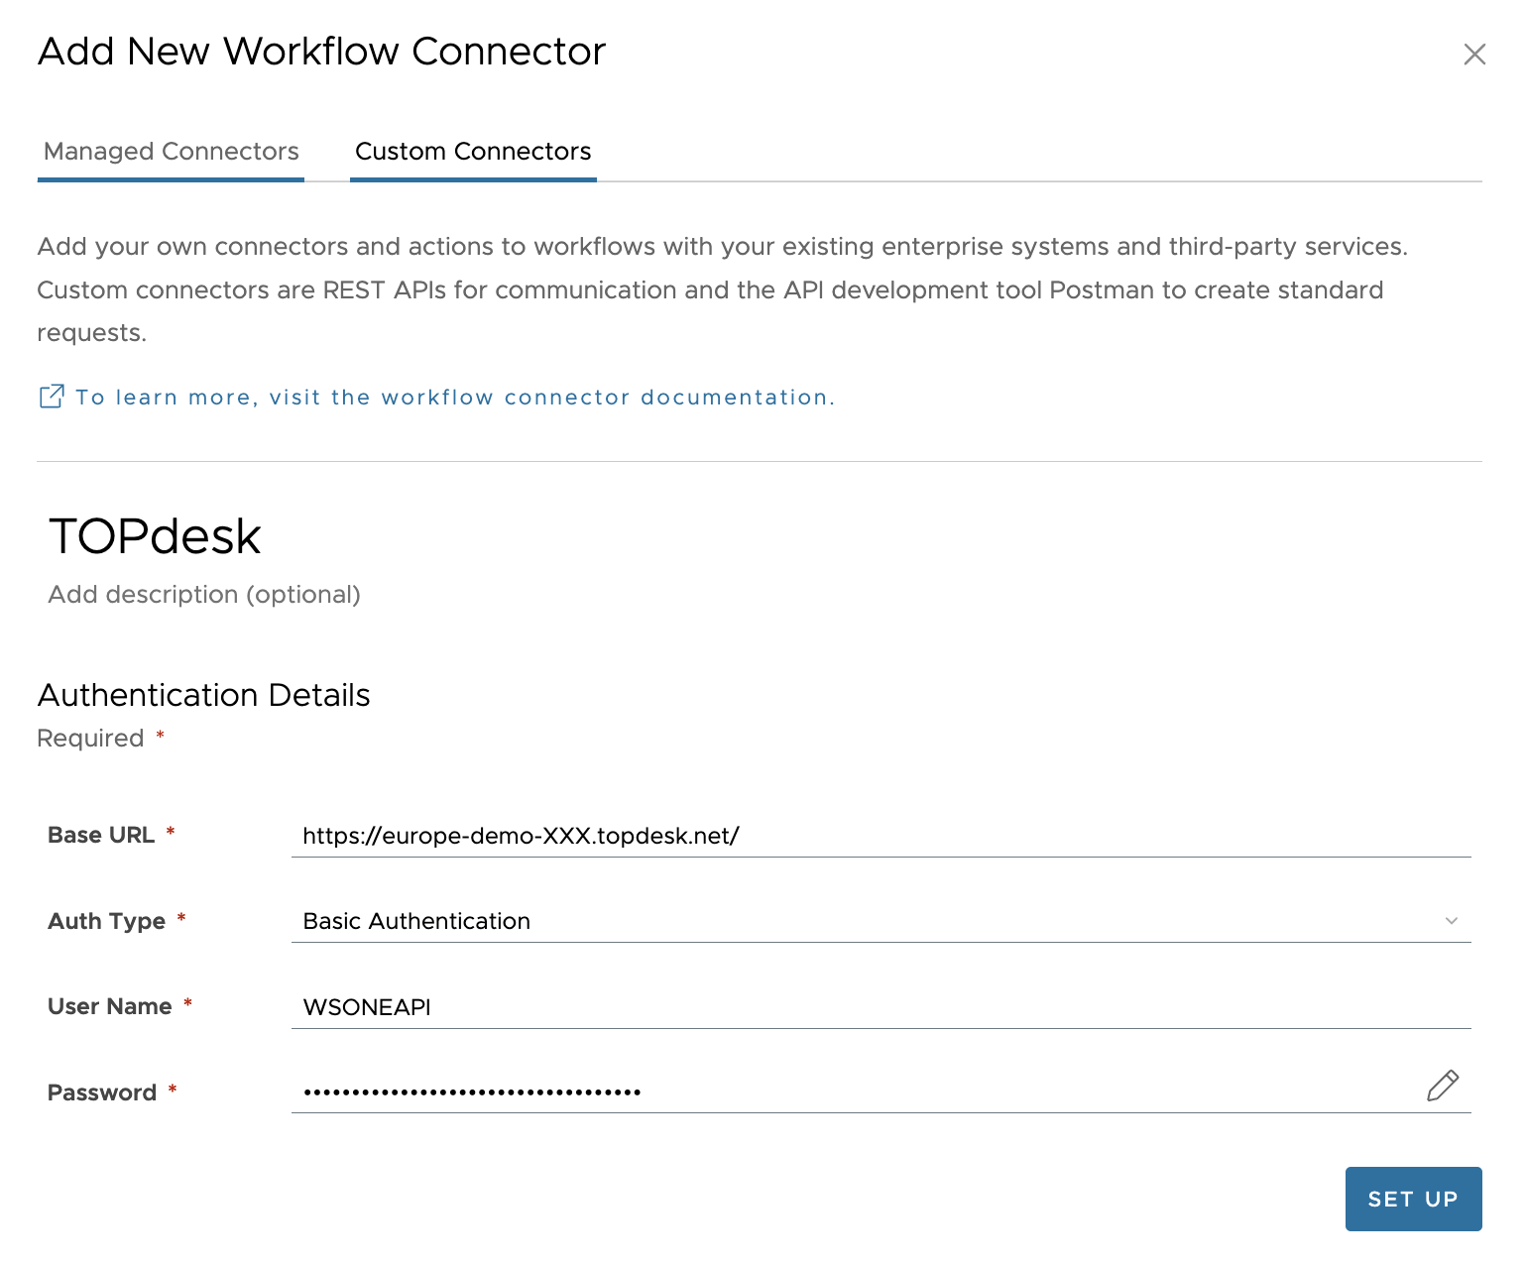Click the pencil icon to edit Password

click(1443, 1086)
